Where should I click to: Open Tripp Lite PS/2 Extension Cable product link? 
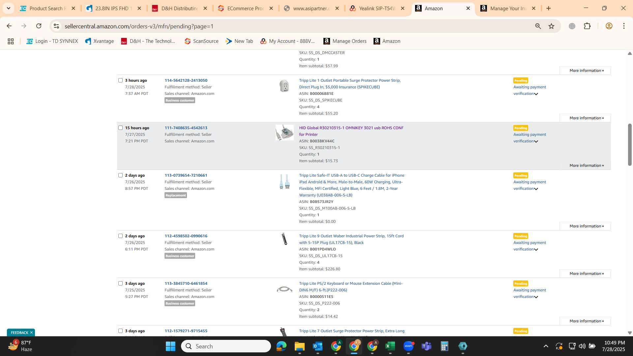pos(351,287)
